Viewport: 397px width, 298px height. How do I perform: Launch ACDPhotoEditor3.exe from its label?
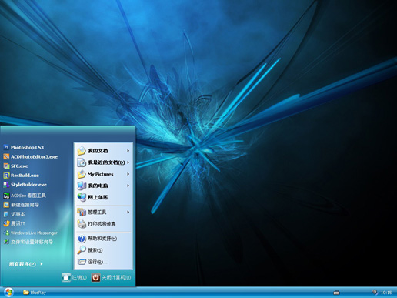pyautogui.click(x=34, y=156)
